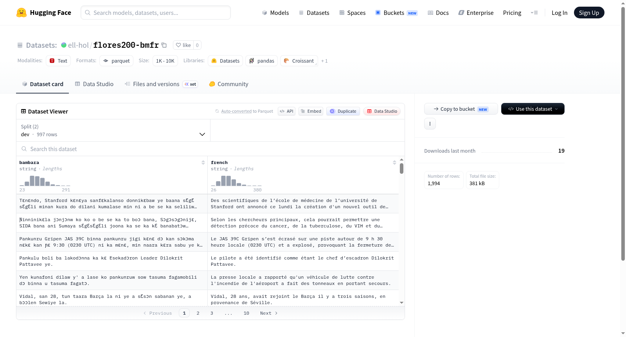Click the ell-hol green avatar circle
The image size is (626, 337).
[x=64, y=45]
